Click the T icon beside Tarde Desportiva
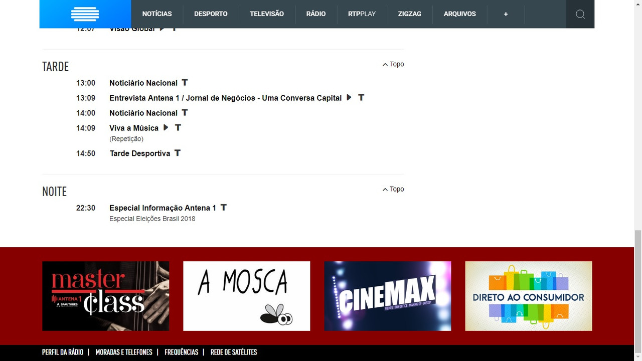The height and width of the screenshot is (361, 642). click(x=177, y=152)
